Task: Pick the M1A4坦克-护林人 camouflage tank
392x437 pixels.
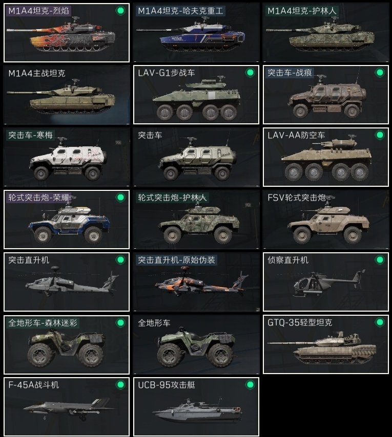Action: [326, 33]
